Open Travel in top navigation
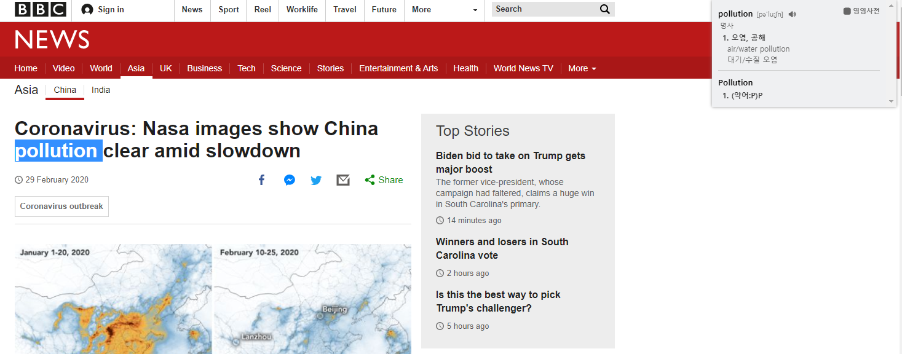 coord(345,9)
